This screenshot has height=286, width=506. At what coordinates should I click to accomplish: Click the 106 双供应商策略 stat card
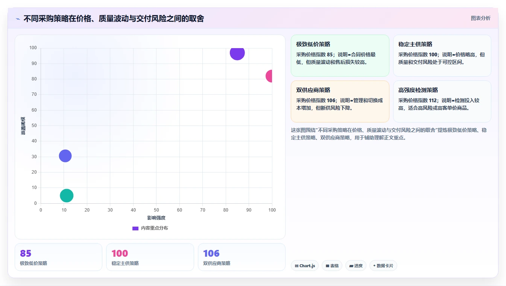click(242, 257)
